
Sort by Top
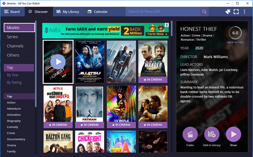click(19, 68)
